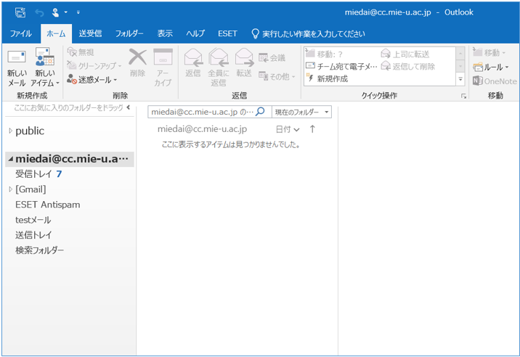Open the Rules (ルール) dropdown
The image size is (520, 357).
click(x=490, y=67)
